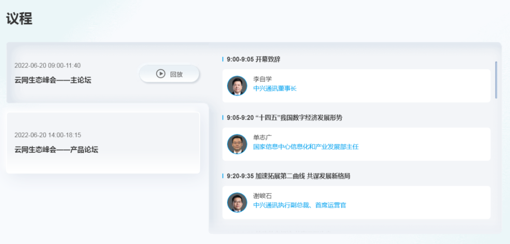The height and width of the screenshot is (244, 510).
Task: Open the 国家信息中心信息化和产业发展部主任 link
Action: coord(306,147)
